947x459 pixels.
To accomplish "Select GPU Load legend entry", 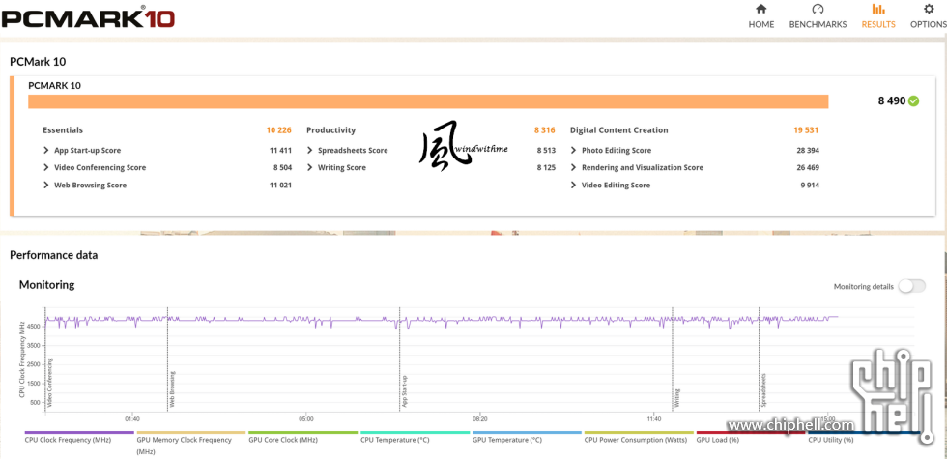I will (x=751, y=438).
